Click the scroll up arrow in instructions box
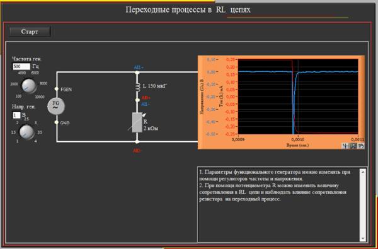The width and height of the screenshot is (378, 249). coord(363,171)
